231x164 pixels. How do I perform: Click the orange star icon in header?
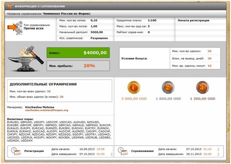(x=10, y=6)
